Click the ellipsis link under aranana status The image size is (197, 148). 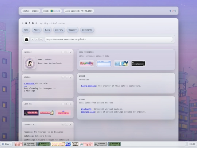click(x=25, y=86)
